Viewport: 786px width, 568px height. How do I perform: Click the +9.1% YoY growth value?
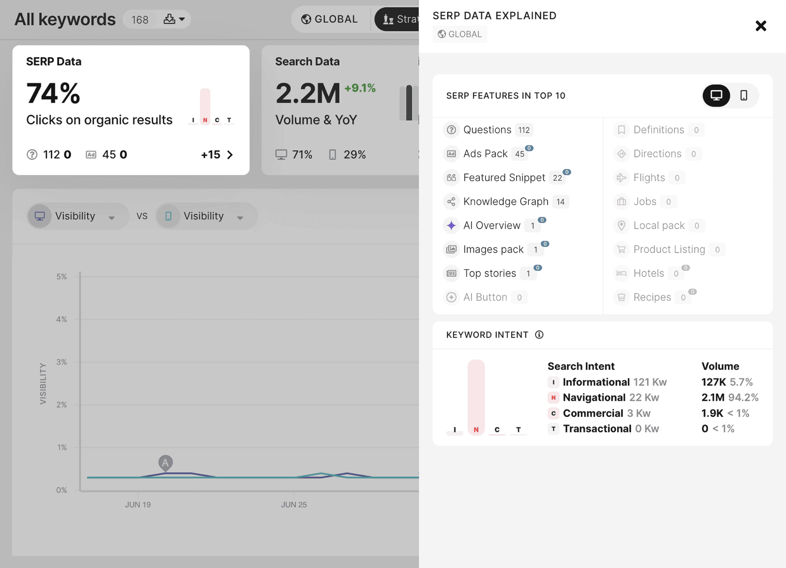[x=360, y=88]
